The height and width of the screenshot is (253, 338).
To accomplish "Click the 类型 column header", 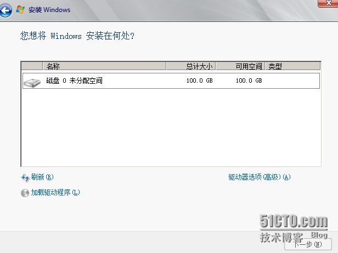I will 293,66.
